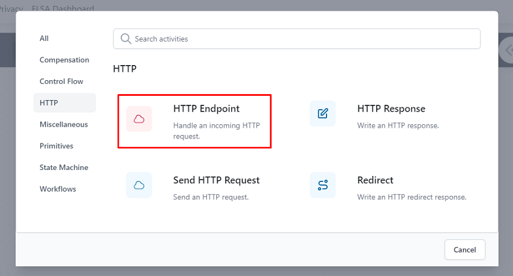Switch to Miscellaneous activities
This screenshot has width=513, height=276.
pyautogui.click(x=65, y=125)
